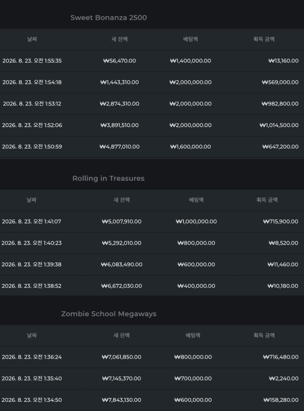
Task: Select the Sweet Bonanza 2500 section title
Action: pyautogui.click(x=108, y=18)
